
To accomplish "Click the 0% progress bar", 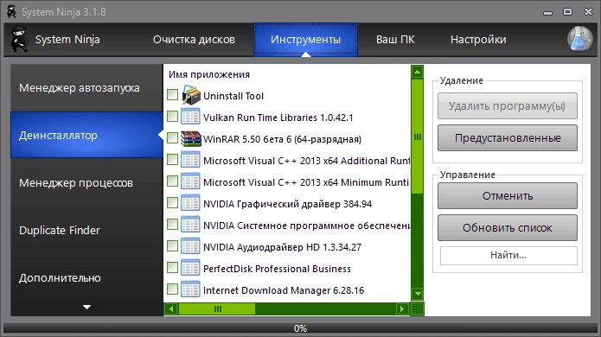I will [301, 328].
